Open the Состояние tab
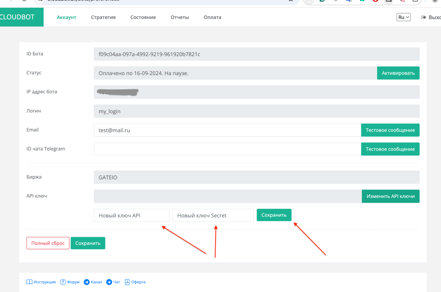Viewport: 441px width, 292px height. tap(143, 17)
